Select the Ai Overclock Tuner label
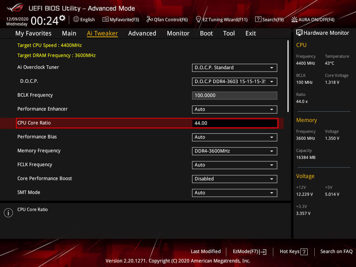Viewport: 356px width, 267px height. [38, 67]
